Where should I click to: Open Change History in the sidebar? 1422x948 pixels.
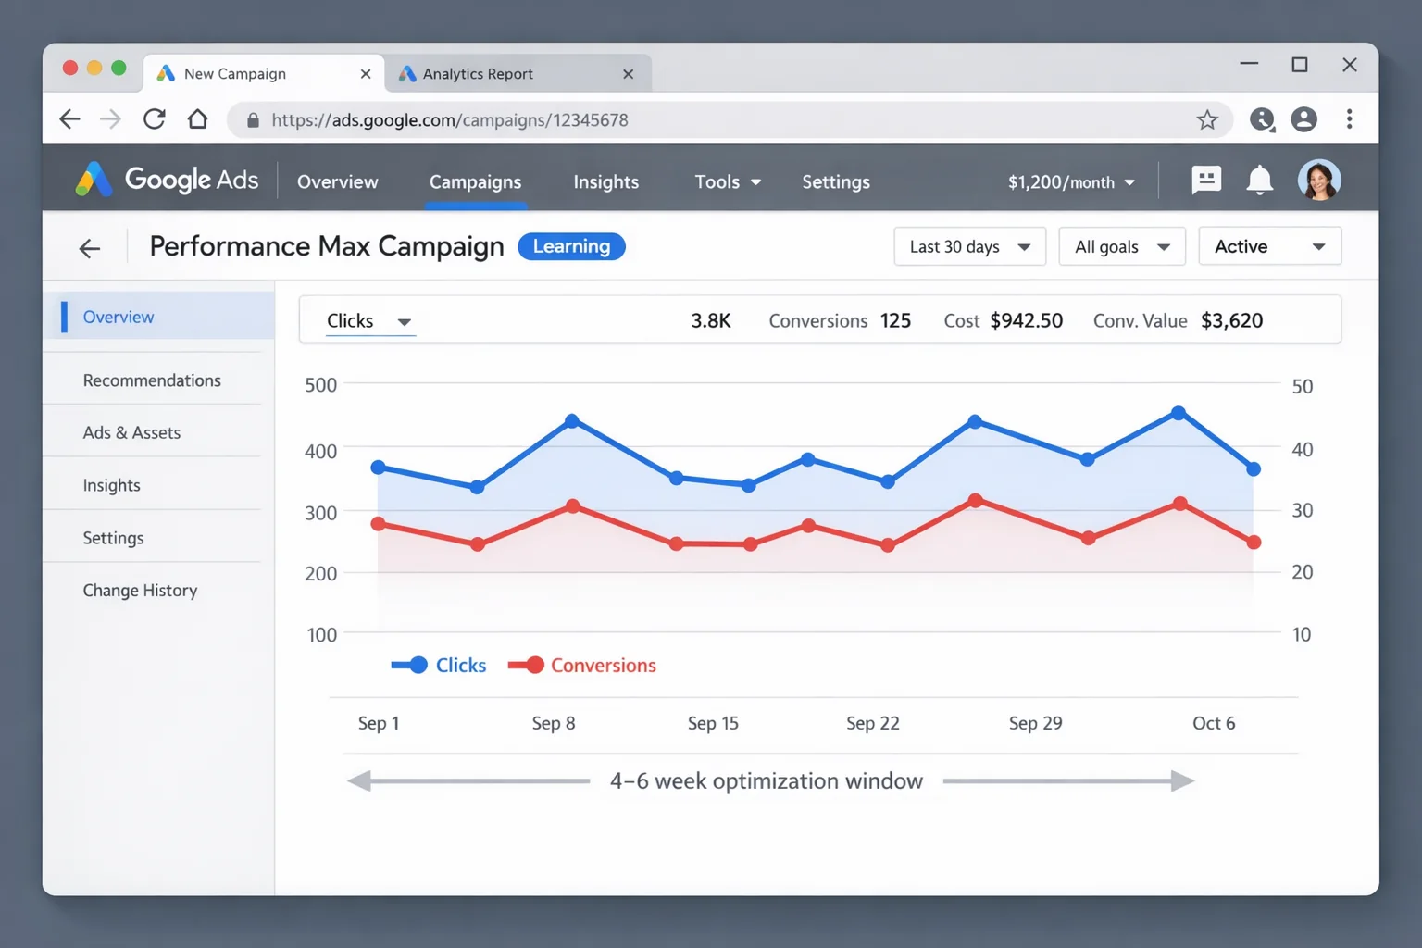pyautogui.click(x=140, y=590)
